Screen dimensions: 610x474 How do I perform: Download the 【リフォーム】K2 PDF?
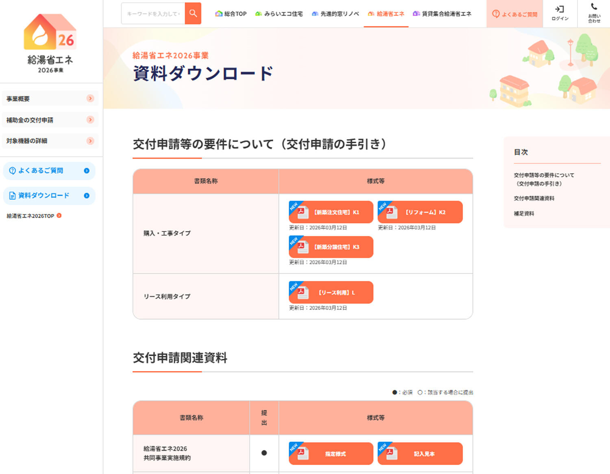(x=420, y=212)
